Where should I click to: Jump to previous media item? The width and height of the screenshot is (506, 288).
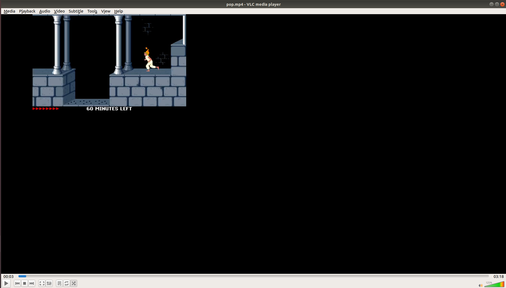17,283
